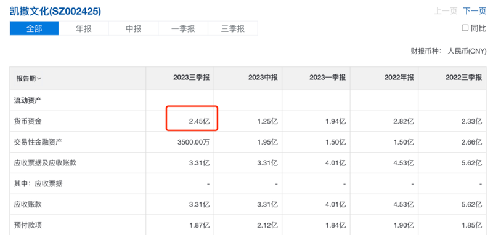Switch to the 一季报 tab
The width and height of the screenshot is (493, 235).
pyautogui.click(x=183, y=28)
